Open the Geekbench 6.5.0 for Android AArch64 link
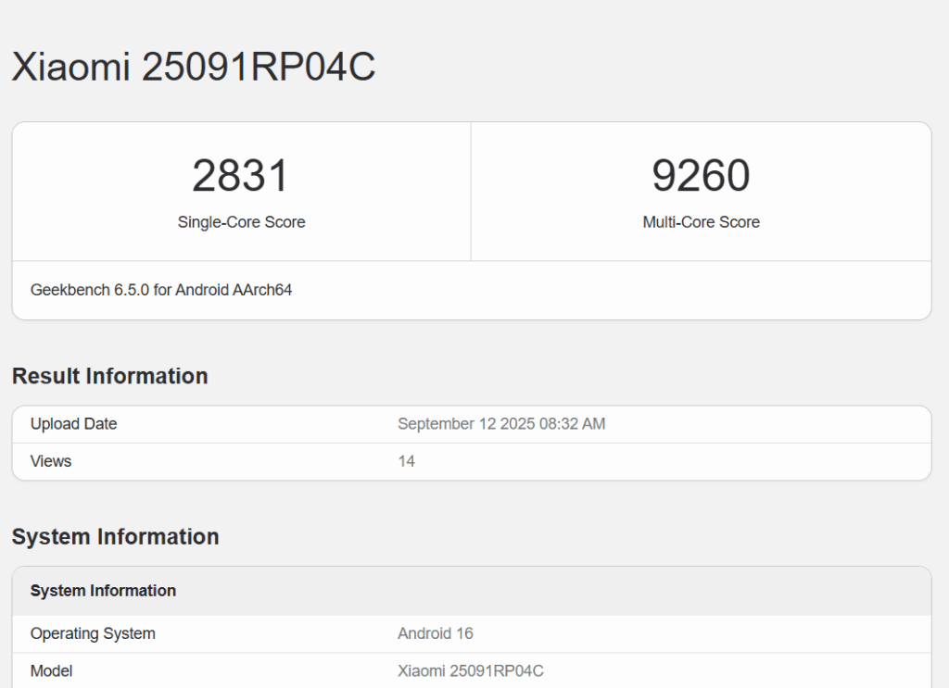The image size is (949, 688). [161, 290]
